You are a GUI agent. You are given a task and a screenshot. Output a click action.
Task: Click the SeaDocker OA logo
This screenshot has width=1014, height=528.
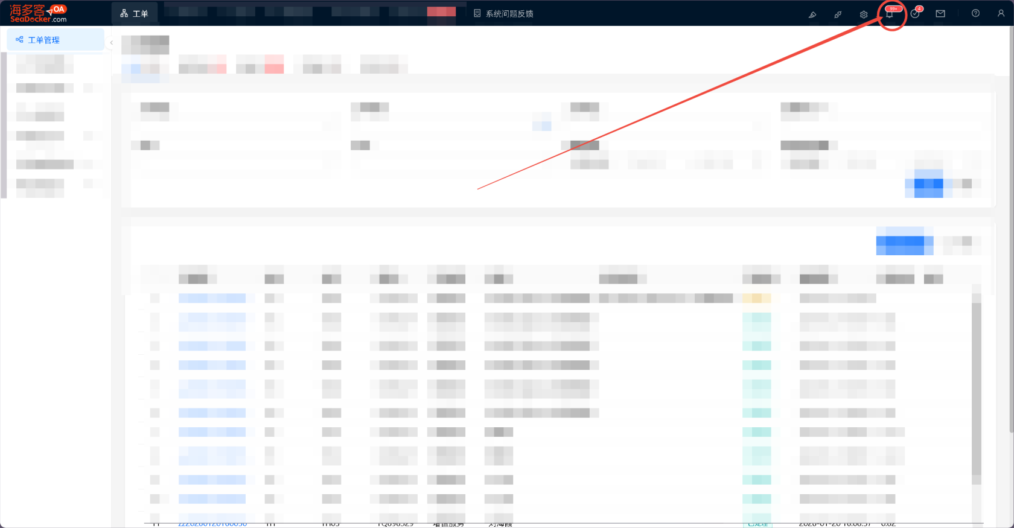coord(39,13)
